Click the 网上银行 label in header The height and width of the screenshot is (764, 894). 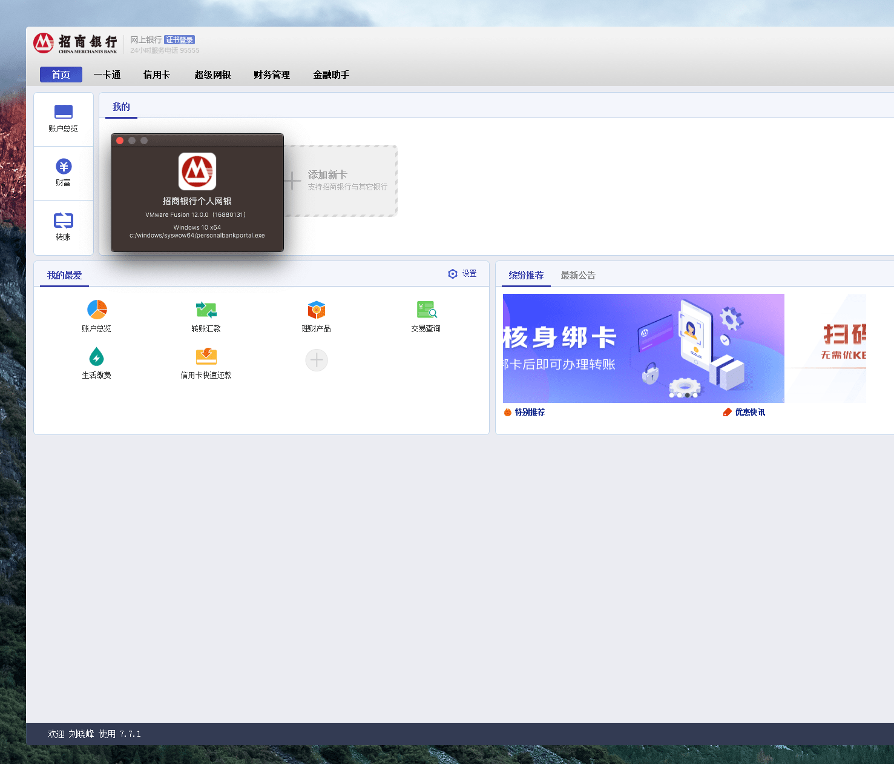tap(146, 40)
